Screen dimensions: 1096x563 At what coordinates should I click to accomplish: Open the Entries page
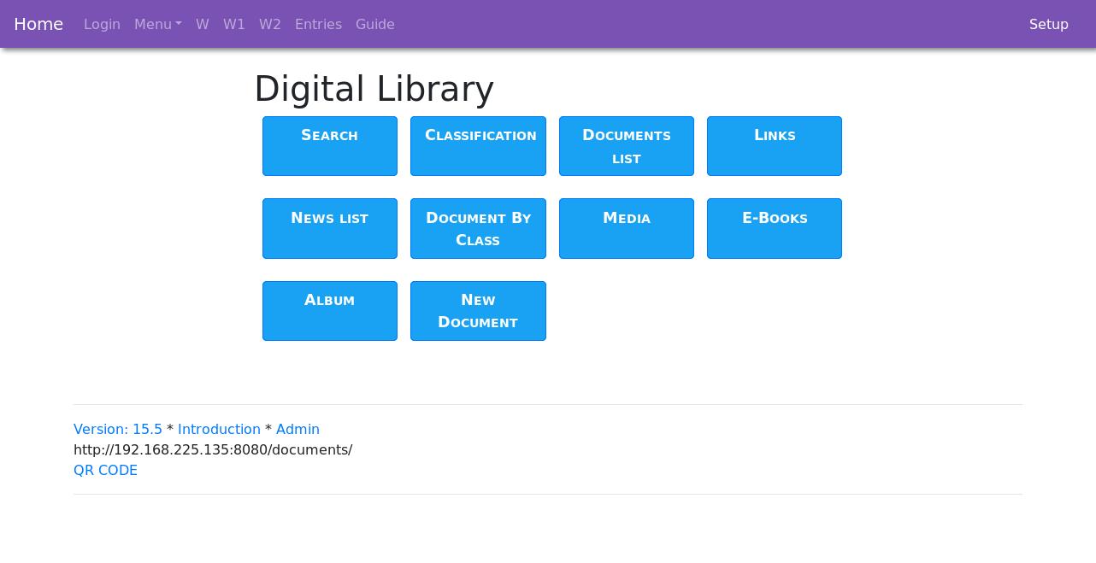[318, 24]
